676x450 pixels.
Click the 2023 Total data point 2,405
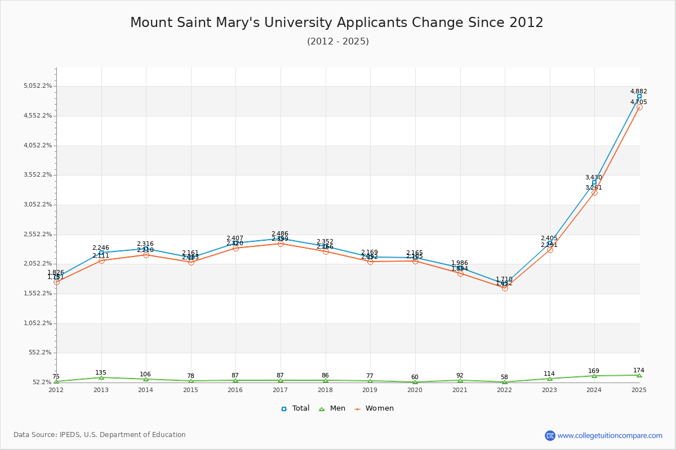pyautogui.click(x=550, y=243)
